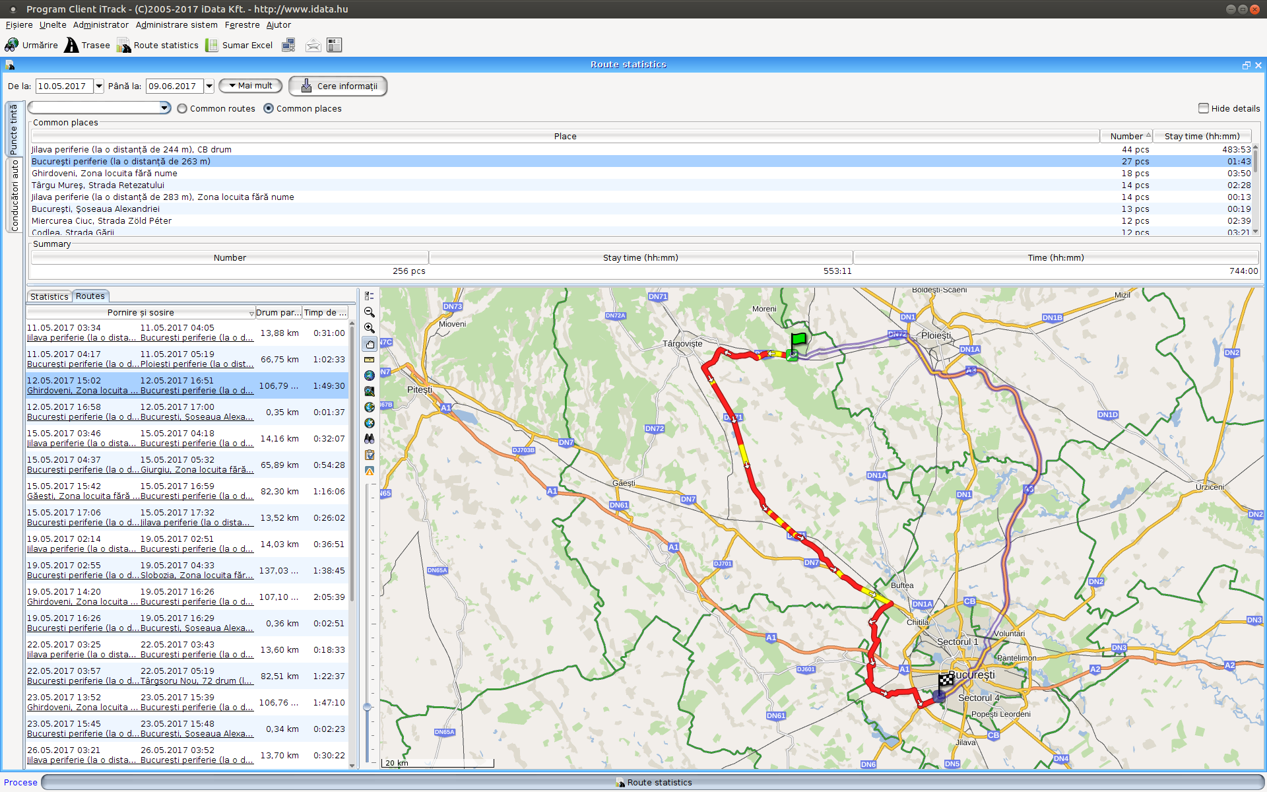
Task: Click the warning triangle map icon
Action: click(x=370, y=471)
